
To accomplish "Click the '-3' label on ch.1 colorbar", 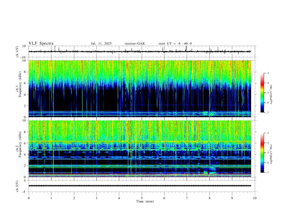I will tap(267, 73).
